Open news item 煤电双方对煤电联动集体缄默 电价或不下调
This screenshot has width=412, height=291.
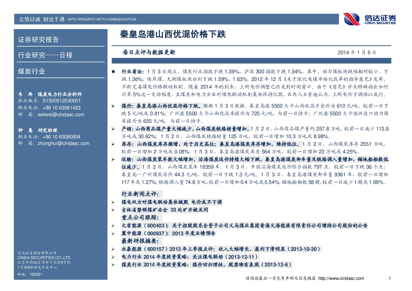pos(172,202)
